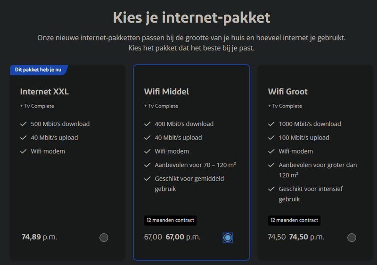Click the checkmark beside 500 Mbit/s download
This screenshot has height=265, width=377.
pyautogui.click(x=23, y=124)
